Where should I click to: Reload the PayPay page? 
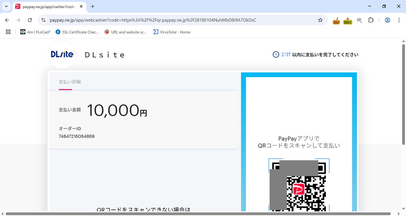click(30, 20)
